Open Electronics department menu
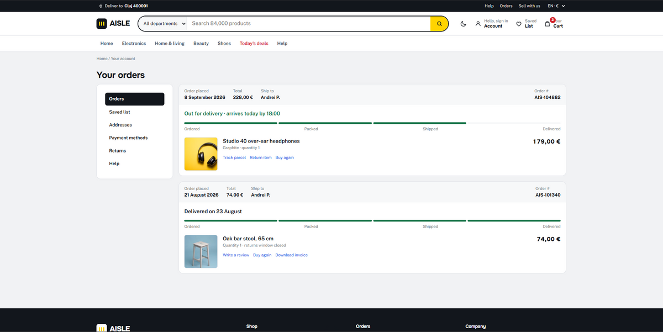663x332 pixels. [134, 43]
